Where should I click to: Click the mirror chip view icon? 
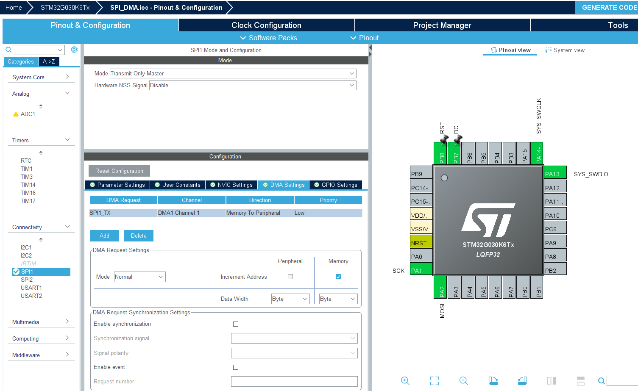tap(552, 381)
